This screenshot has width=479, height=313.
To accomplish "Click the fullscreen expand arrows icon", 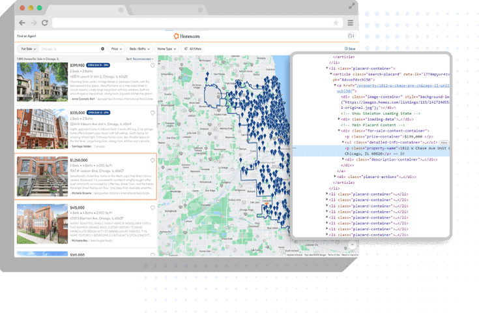I will click(x=353, y=5).
